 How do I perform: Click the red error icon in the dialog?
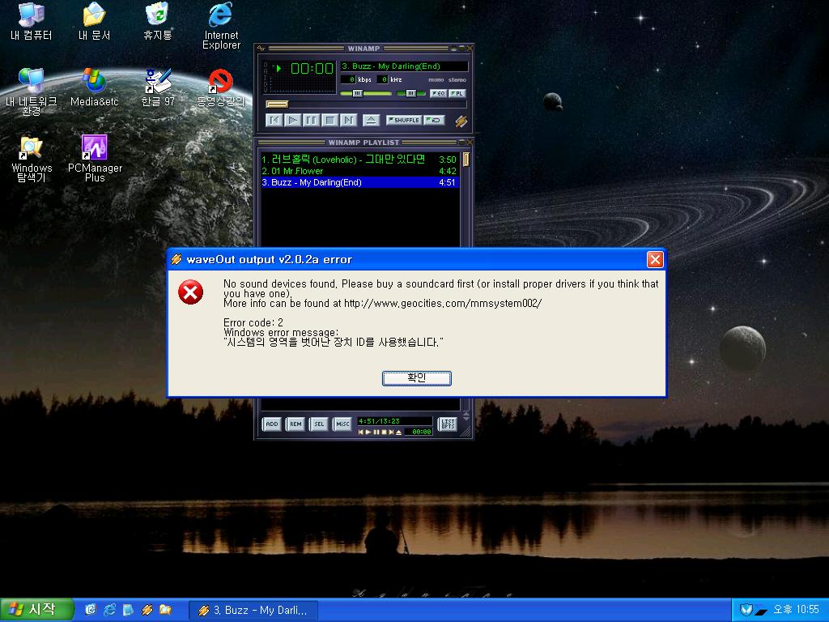click(191, 292)
